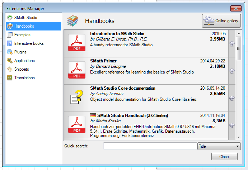This screenshot has width=248, height=170.
Task: Click the PDF icon for SMath Studio Handbuch
Action: point(77,125)
